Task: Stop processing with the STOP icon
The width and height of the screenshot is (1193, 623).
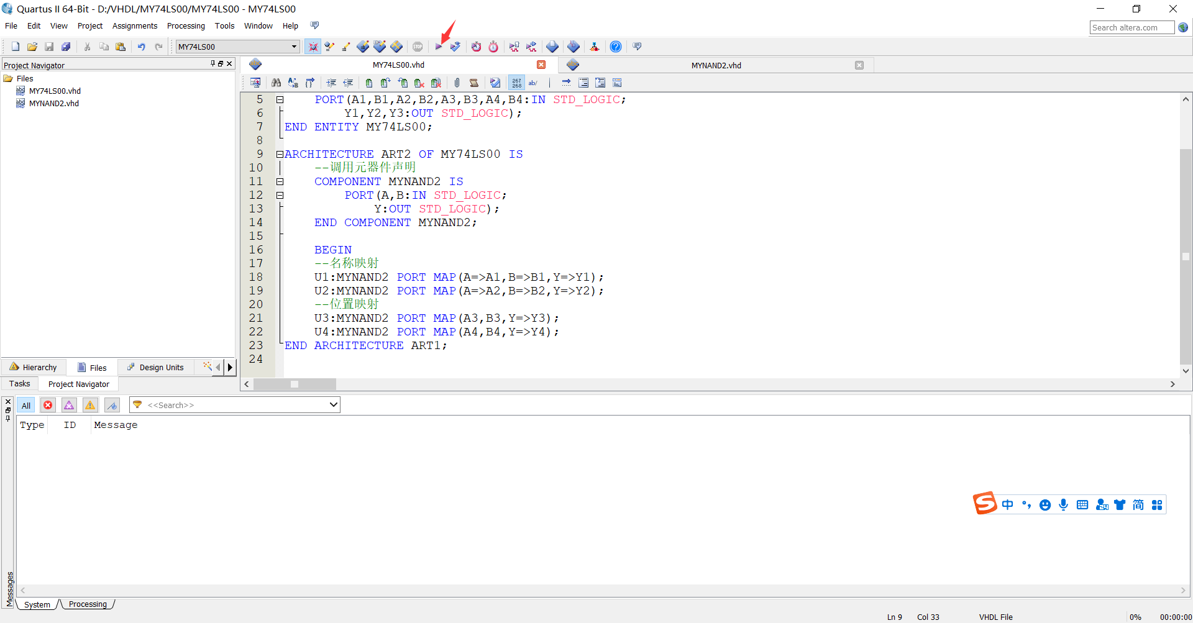Action: point(418,47)
